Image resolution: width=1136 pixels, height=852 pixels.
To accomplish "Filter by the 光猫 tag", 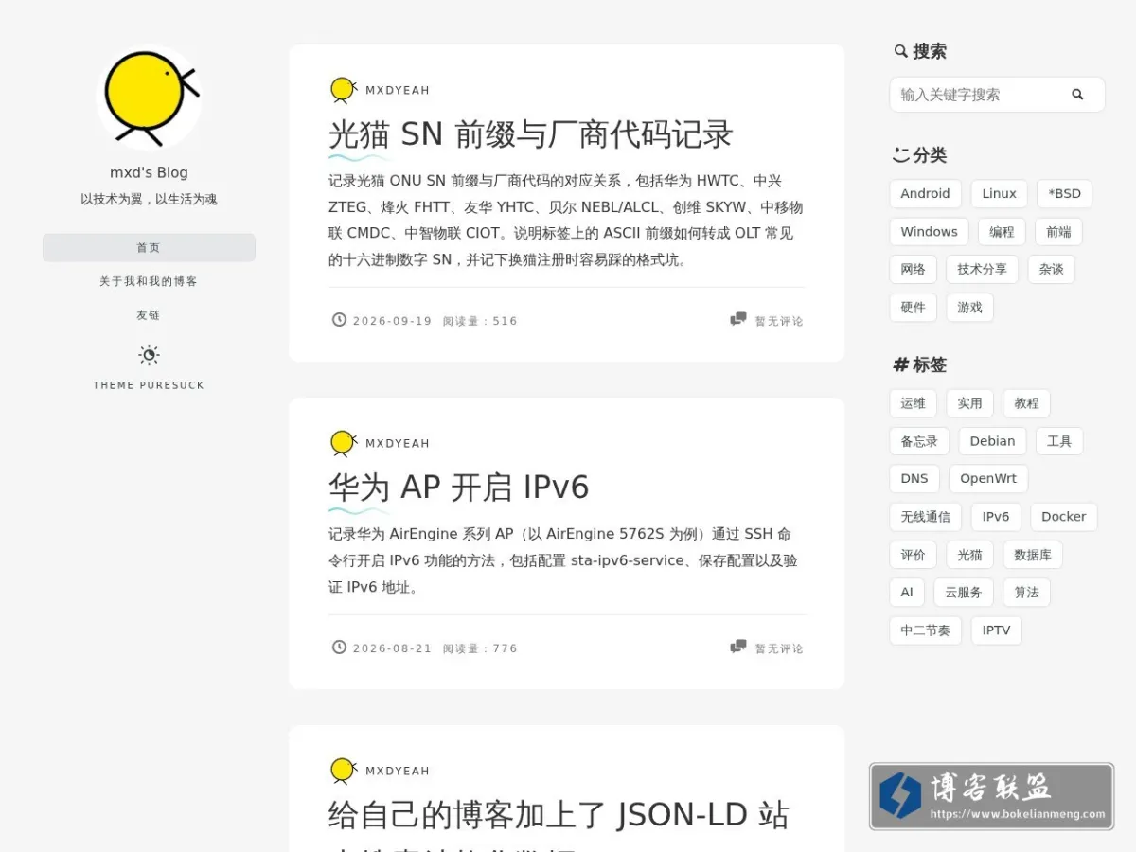I will (969, 555).
